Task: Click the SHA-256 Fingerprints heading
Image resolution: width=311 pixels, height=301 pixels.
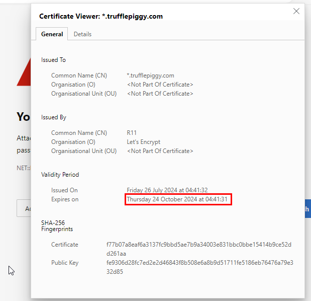Action: point(57,226)
